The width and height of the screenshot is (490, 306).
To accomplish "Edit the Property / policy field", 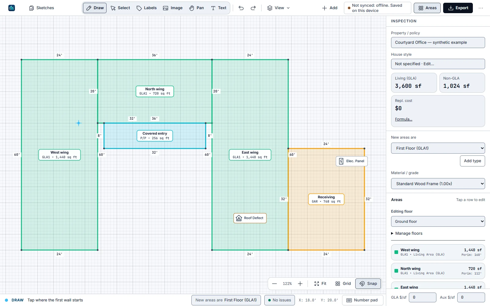I will (438, 43).
